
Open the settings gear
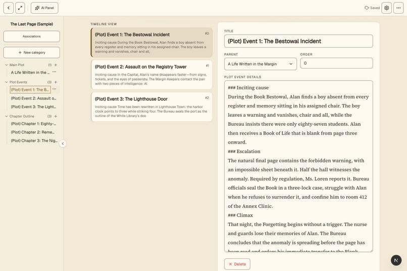(386, 8)
